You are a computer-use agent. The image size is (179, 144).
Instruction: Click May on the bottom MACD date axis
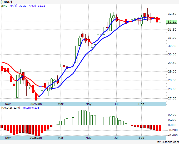[x=88, y=138]
